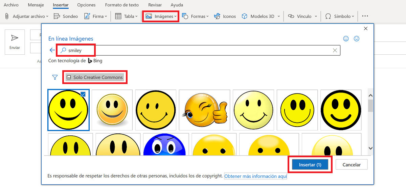Select the glossy orange smiley with teeth
The image size is (406, 188).
tap(112, 110)
